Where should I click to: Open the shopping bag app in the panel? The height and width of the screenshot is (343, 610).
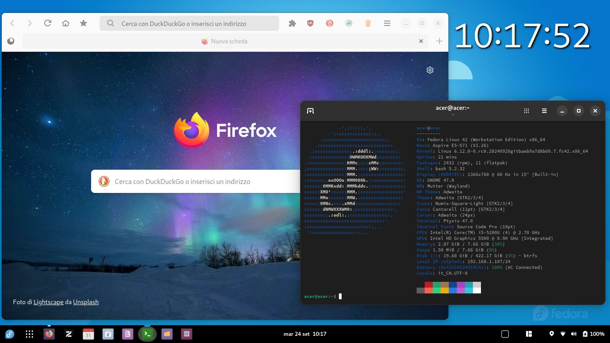click(108, 334)
